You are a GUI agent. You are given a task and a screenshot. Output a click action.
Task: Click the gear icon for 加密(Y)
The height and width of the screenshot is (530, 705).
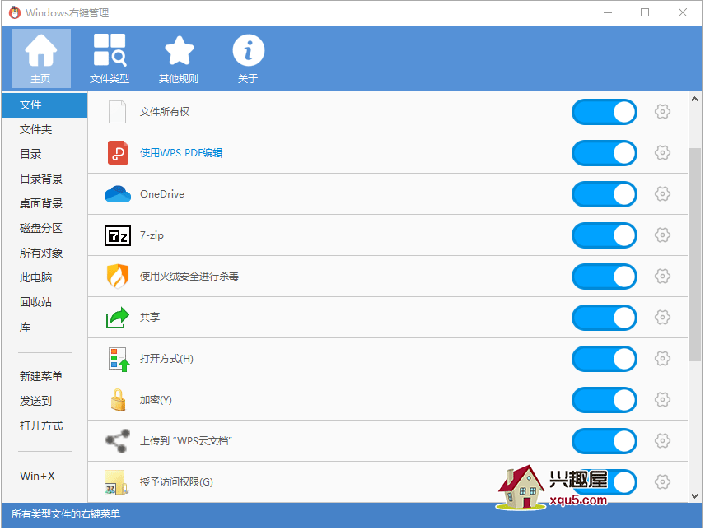[x=662, y=400]
